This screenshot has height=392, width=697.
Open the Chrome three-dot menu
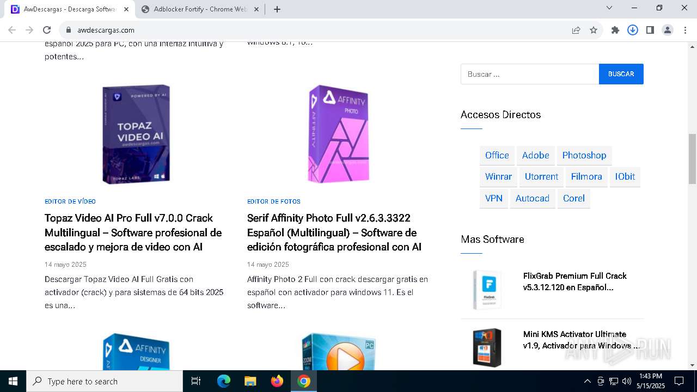click(x=685, y=30)
